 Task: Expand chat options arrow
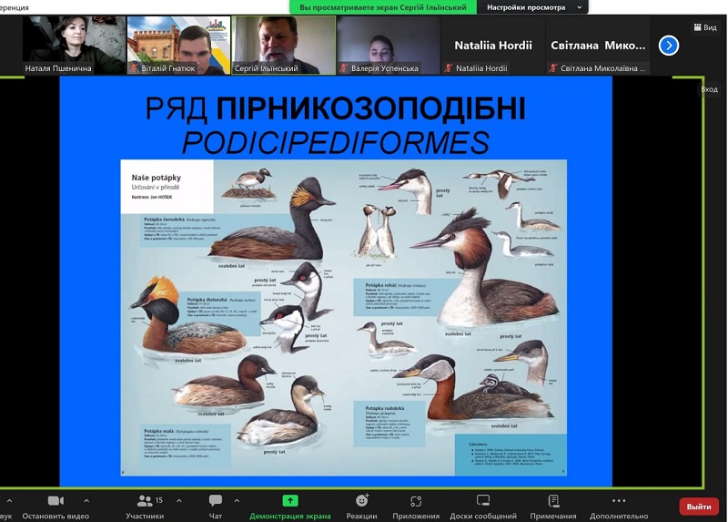[x=237, y=501]
